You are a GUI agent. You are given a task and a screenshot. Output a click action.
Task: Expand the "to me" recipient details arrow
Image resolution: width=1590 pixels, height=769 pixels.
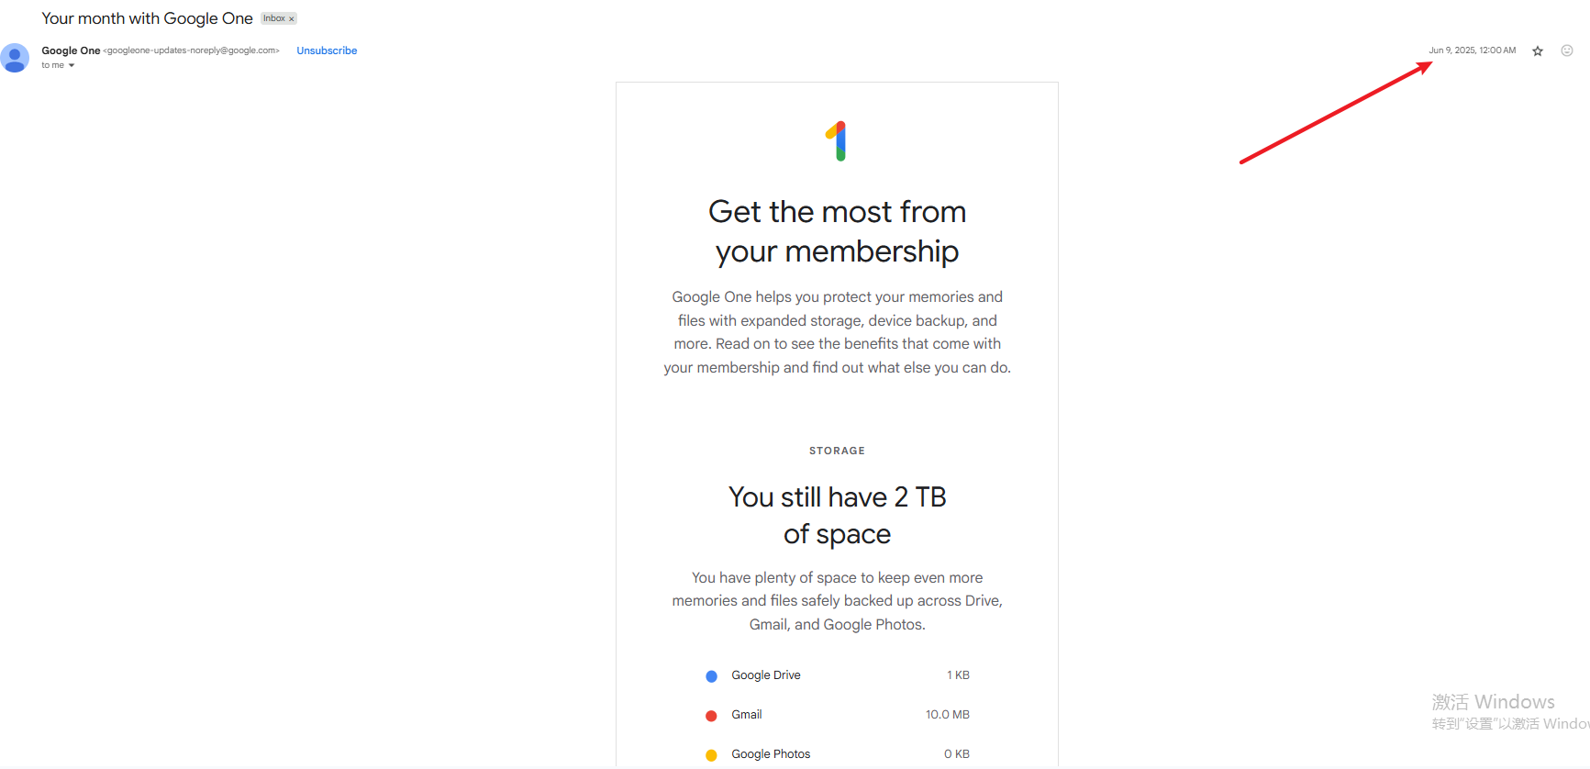click(x=72, y=66)
